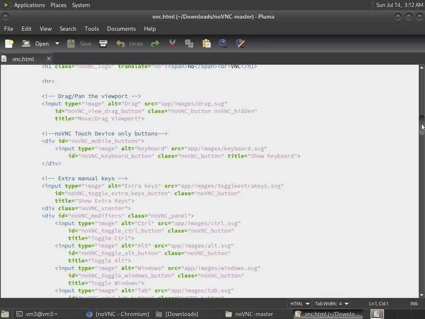Click the Save toolbar button
Screen dimensions: 425x319
(x=79, y=44)
